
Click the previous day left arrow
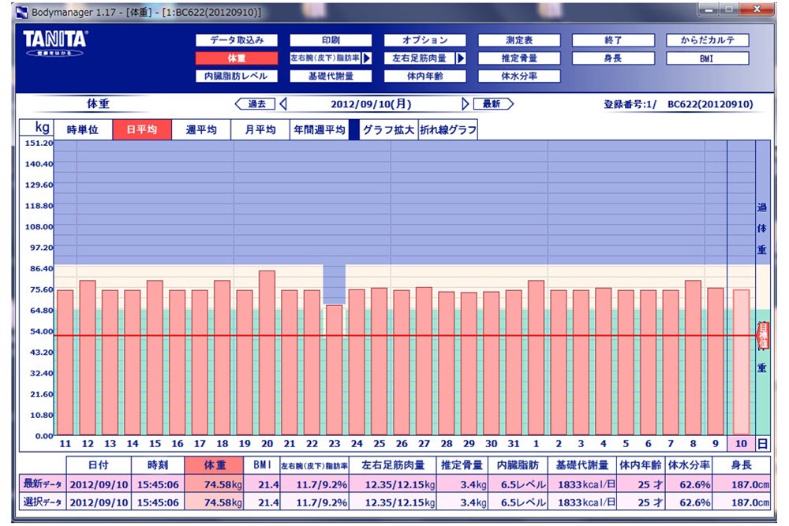coord(283,104)
